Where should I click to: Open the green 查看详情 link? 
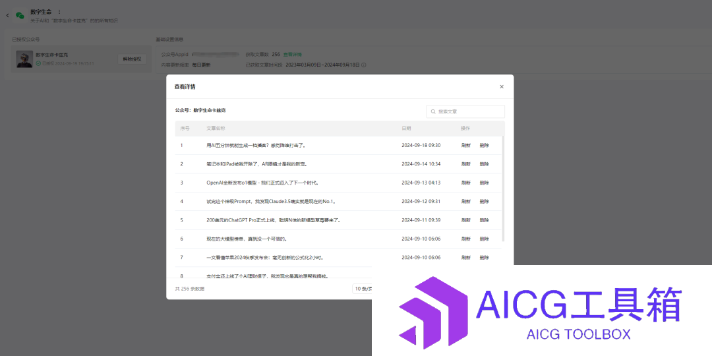293,55
